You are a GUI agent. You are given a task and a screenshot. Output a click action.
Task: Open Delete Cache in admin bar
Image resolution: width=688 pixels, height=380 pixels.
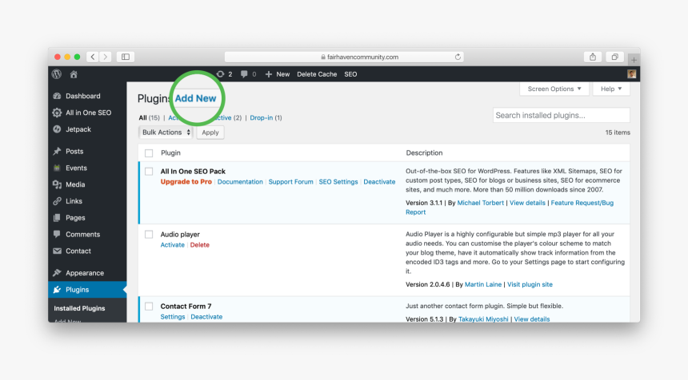pyautogui.click(x=317, y=74)
